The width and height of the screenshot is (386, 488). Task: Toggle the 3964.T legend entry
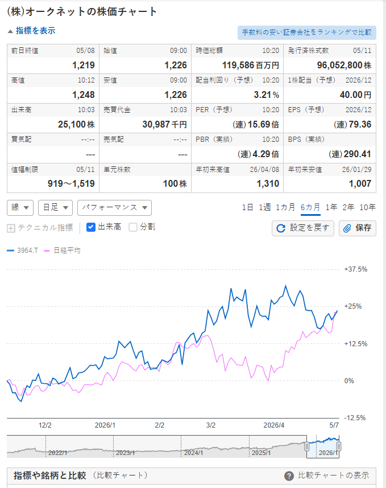[23, 251]
